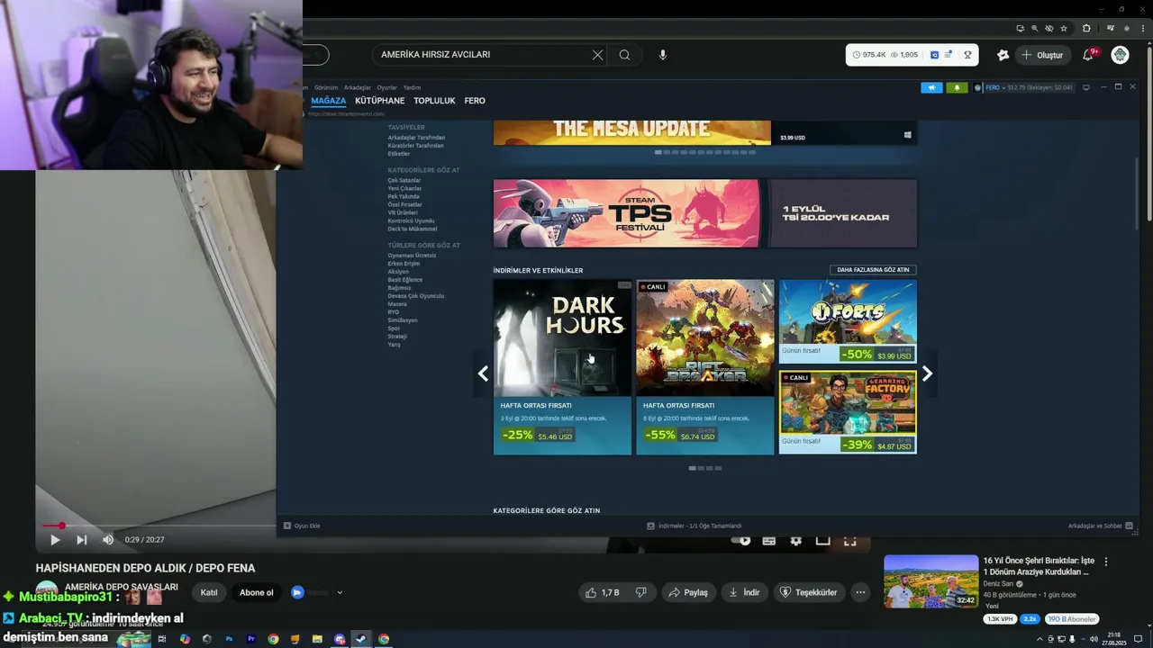Toggle YouTube autoplay switch
The width and height of the screenshot is (1153, 648).
[x=741, y=541]
